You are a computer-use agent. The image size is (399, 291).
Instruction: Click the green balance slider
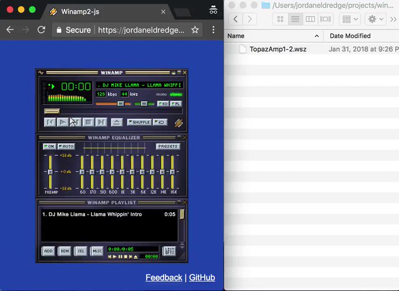(144, 104)
